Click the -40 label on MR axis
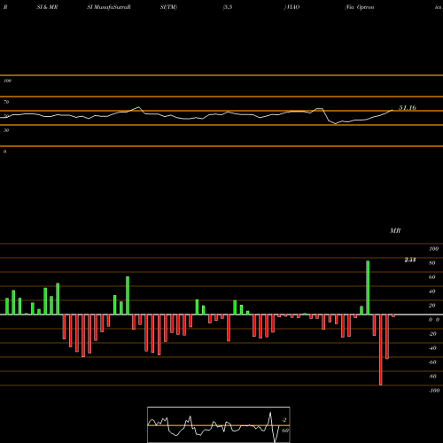The width and height of the screenshot is (443, 443). coord(432,348)
